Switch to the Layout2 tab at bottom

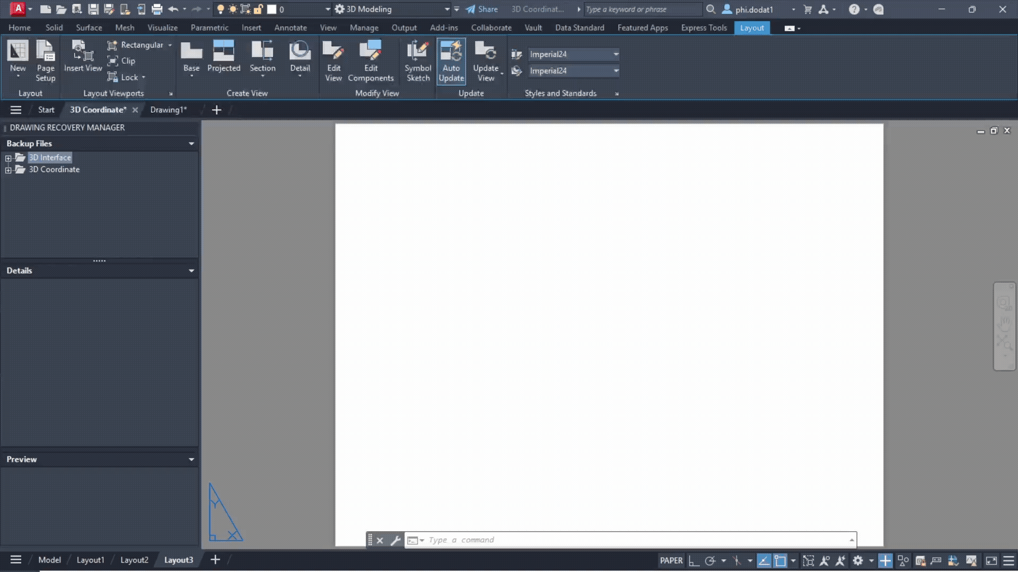(134, 560)
